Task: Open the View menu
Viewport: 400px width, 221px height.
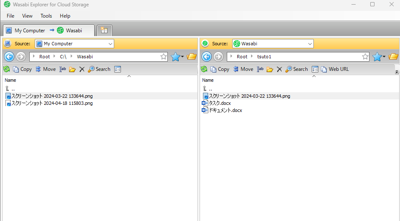Action: (x=27, y=16)
